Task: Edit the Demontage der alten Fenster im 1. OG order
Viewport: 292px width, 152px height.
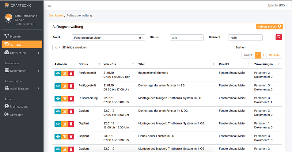Action: (64, 111)
